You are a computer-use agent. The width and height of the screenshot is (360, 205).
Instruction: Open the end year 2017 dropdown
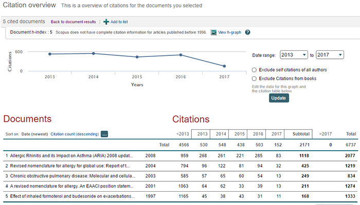coord(330,55)
